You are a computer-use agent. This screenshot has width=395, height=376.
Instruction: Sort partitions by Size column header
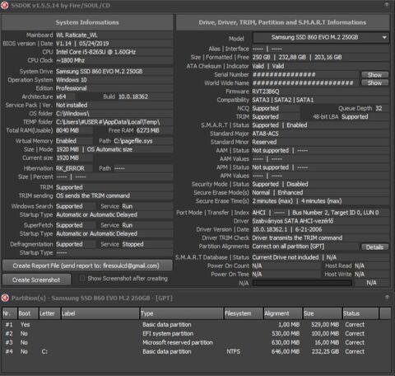click(x=323, y=313)
